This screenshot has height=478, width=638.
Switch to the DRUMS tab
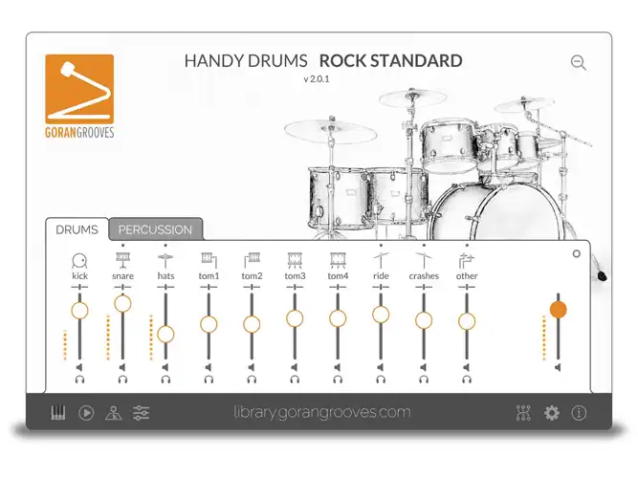point(77,229)
